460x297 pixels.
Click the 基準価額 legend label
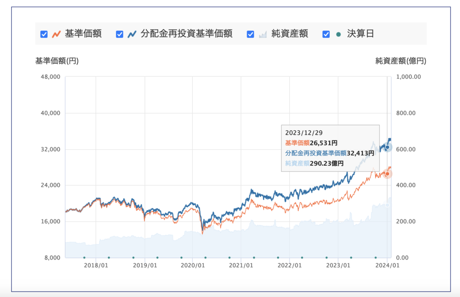(83, 34)
